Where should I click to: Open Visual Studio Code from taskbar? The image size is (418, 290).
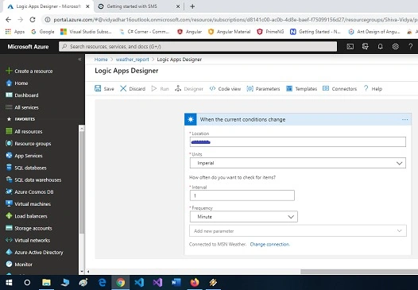point(139,282)
